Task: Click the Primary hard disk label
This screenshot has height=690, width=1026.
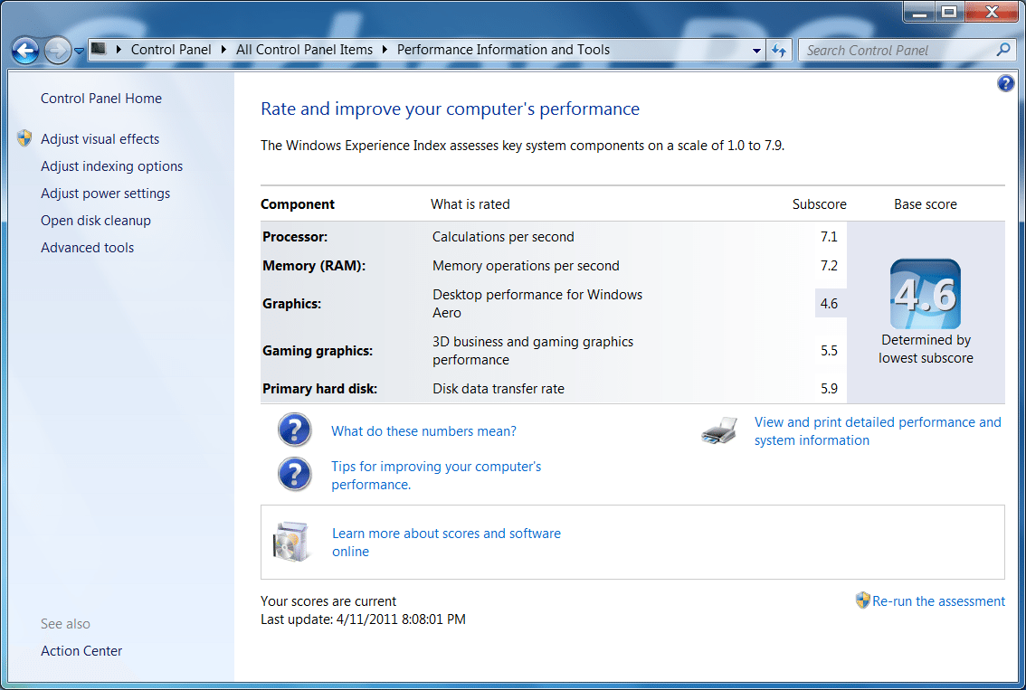Action: pyautogui.click(x=320, y=389)
